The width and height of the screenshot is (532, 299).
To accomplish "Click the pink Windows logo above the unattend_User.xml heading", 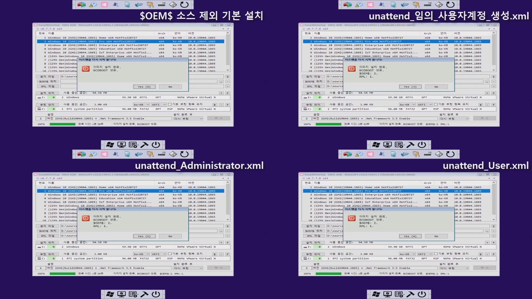I will point(370,154).
